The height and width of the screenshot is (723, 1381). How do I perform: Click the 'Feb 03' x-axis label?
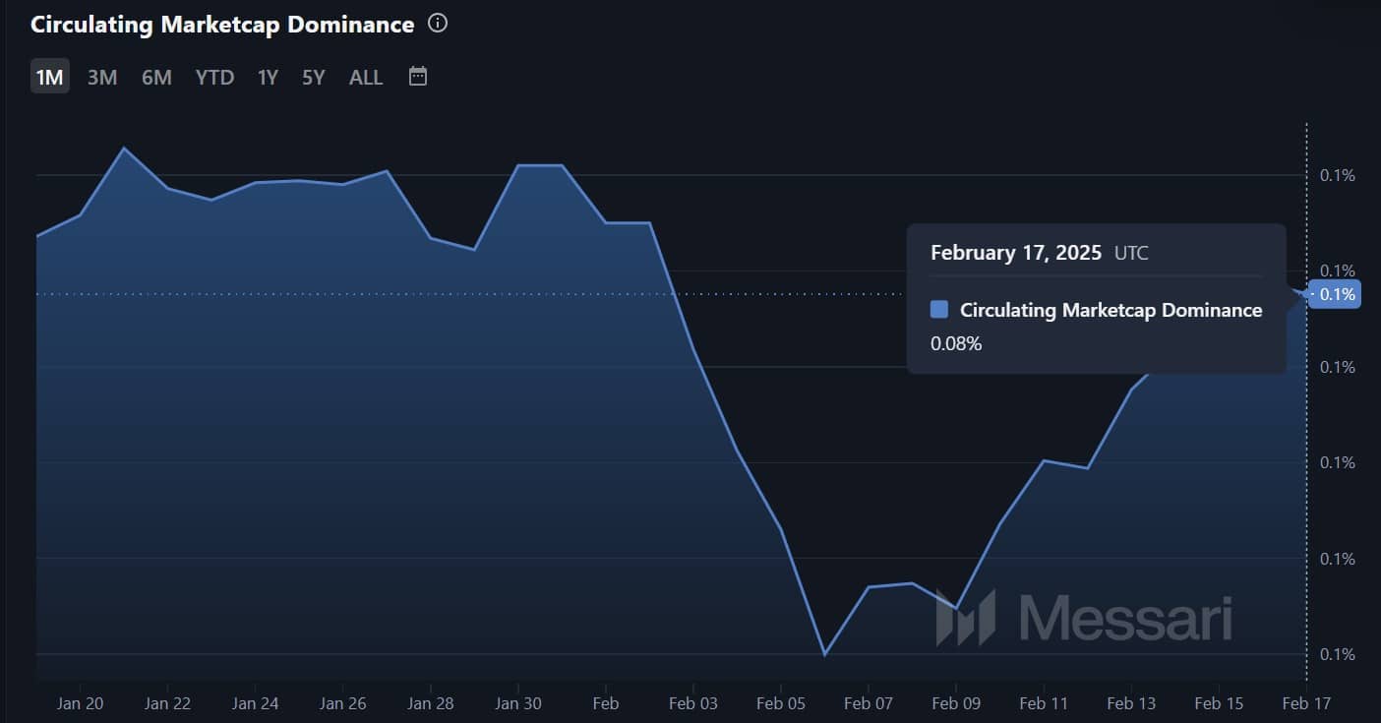(693, 703)
